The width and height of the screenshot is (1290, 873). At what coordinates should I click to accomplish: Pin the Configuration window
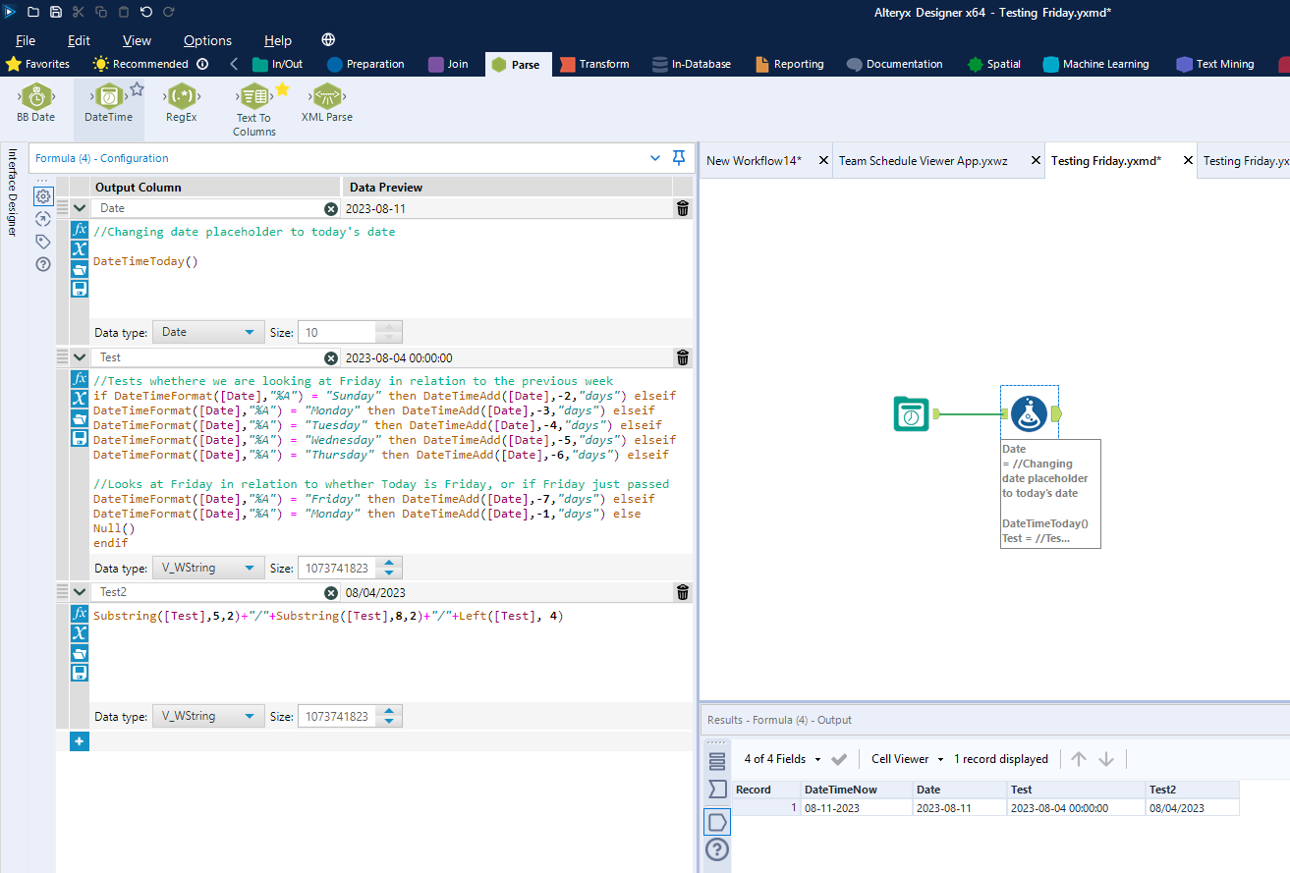click(x=678, y=158)
